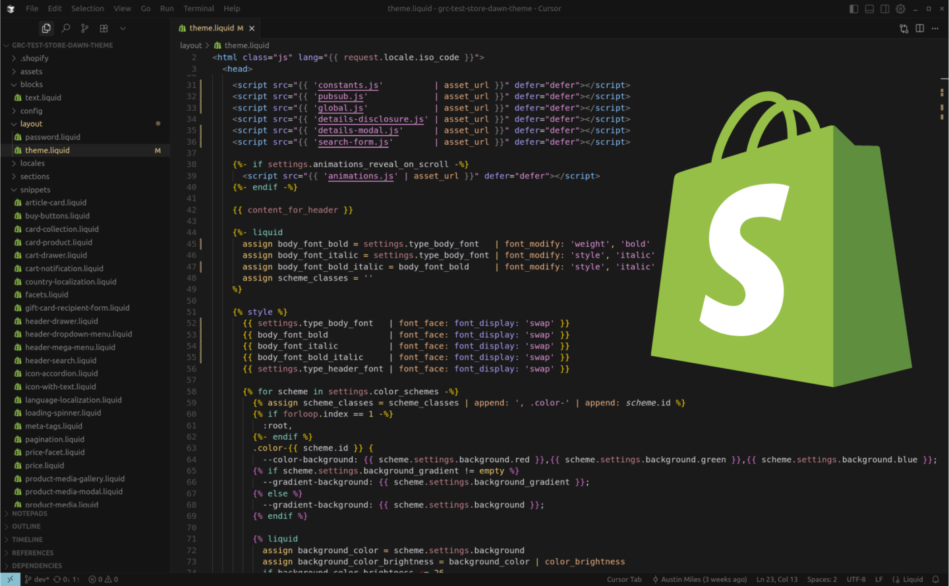This screenshot has width=949, height=586.
Task: Open the notifications bell icon
Action: (935, 579)
